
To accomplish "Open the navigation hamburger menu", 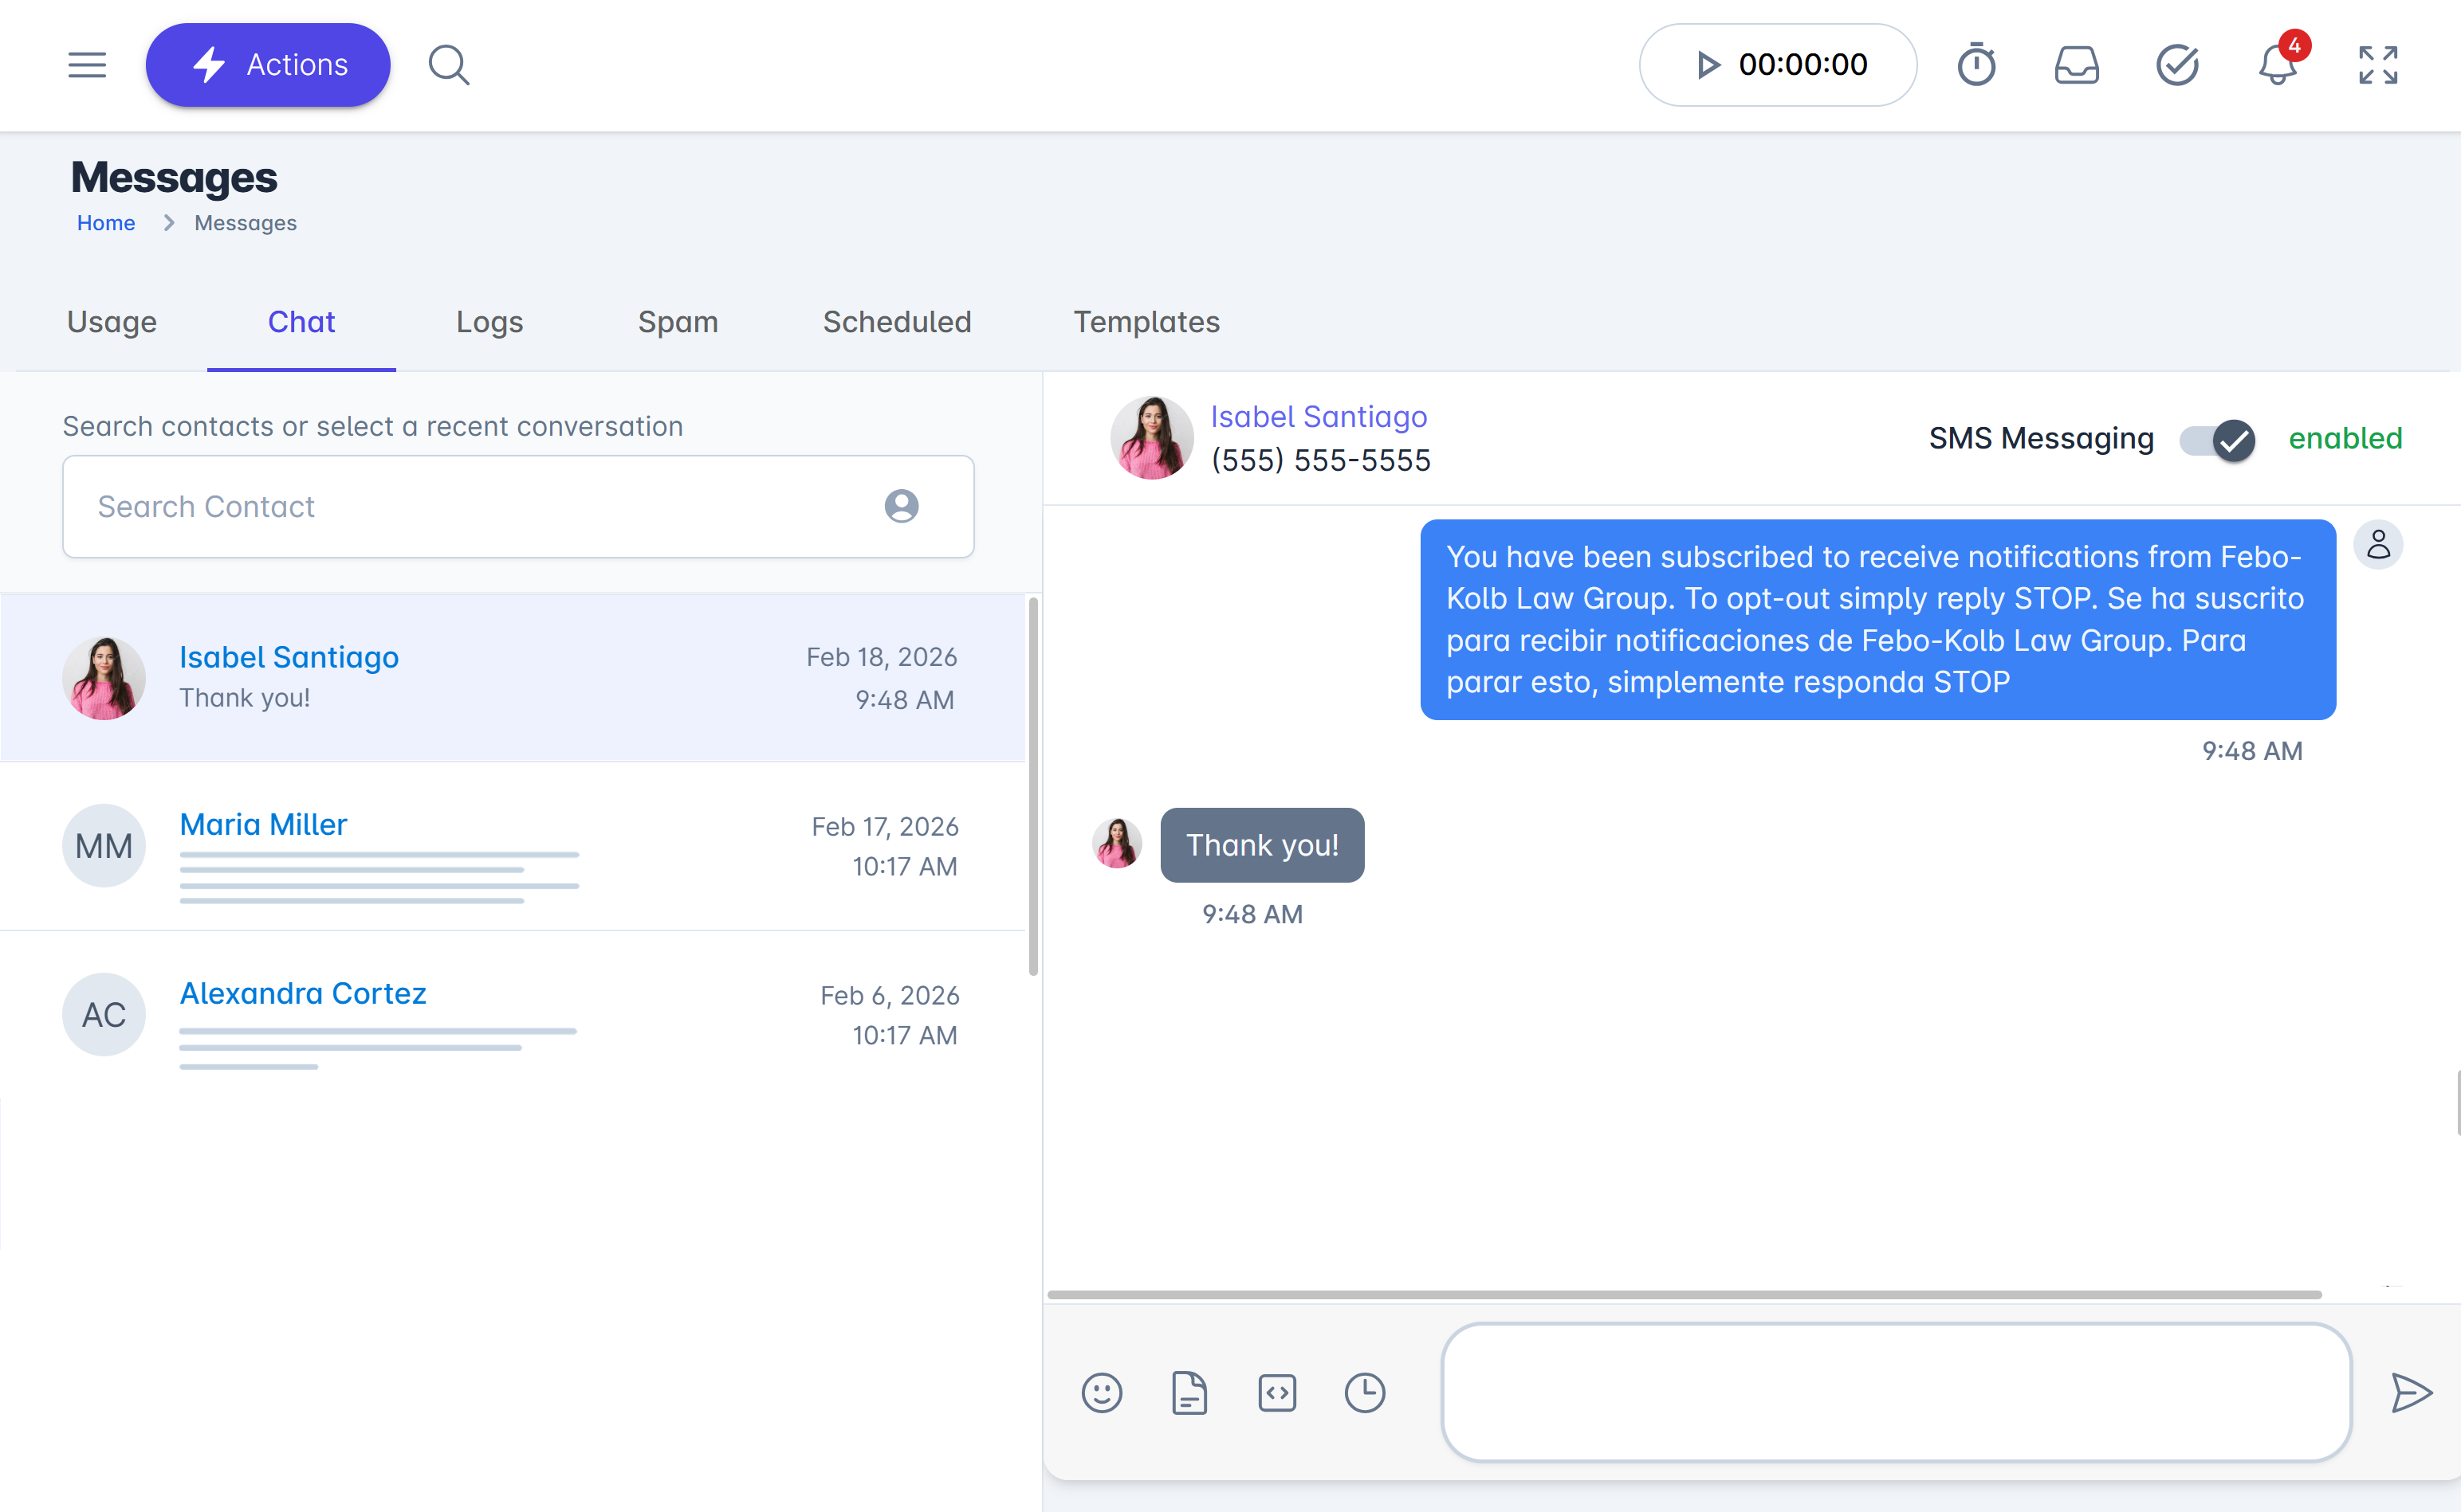I will 87,64.
